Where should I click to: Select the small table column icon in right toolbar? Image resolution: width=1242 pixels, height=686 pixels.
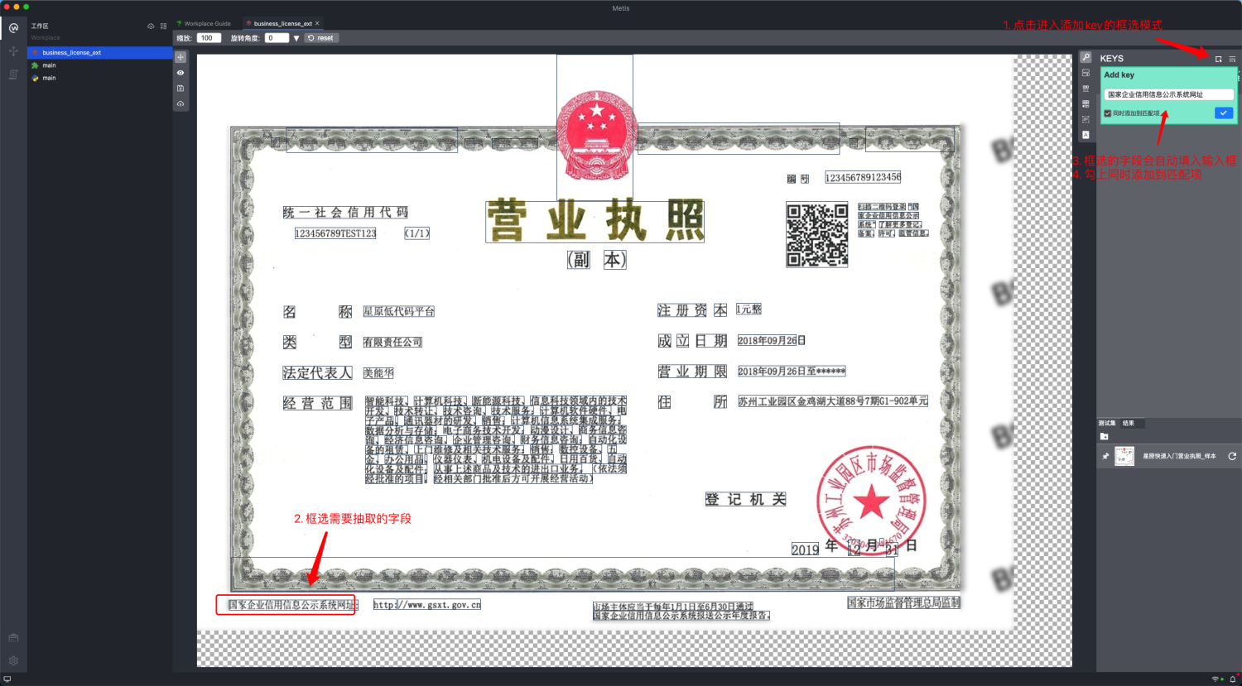point(1086,89)
